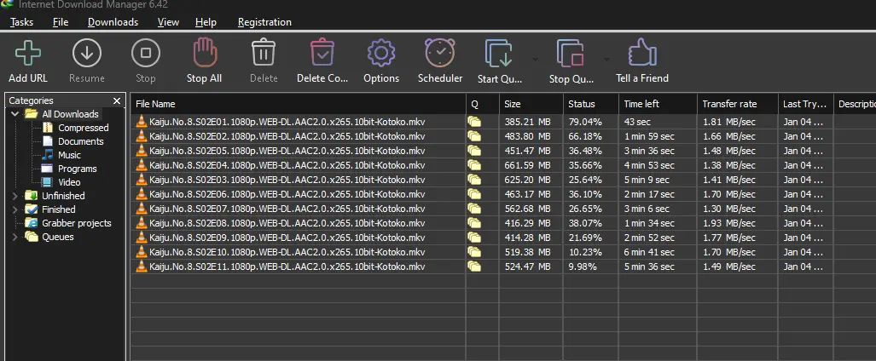The image size is (876, 361).
Task: Select the Documents category
Action: 80,141
